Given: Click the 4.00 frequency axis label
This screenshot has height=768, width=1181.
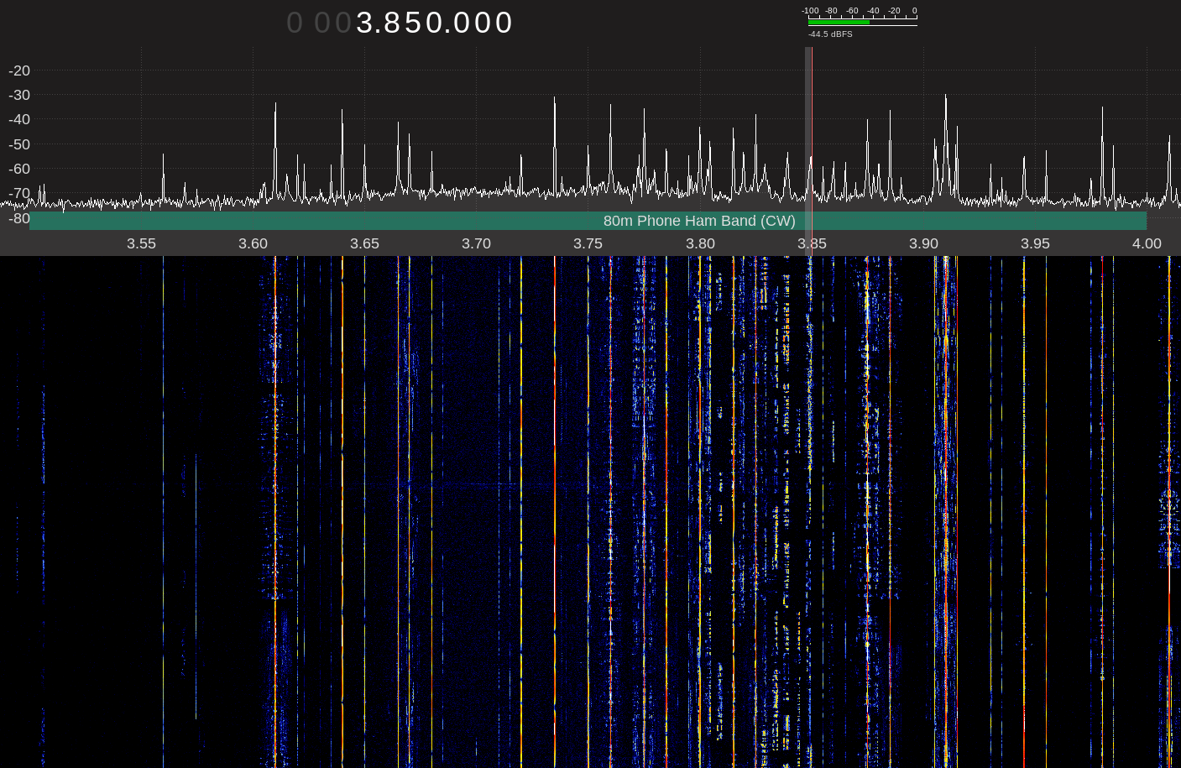Looking at the screenshot, I should [x=1147, y=243].
